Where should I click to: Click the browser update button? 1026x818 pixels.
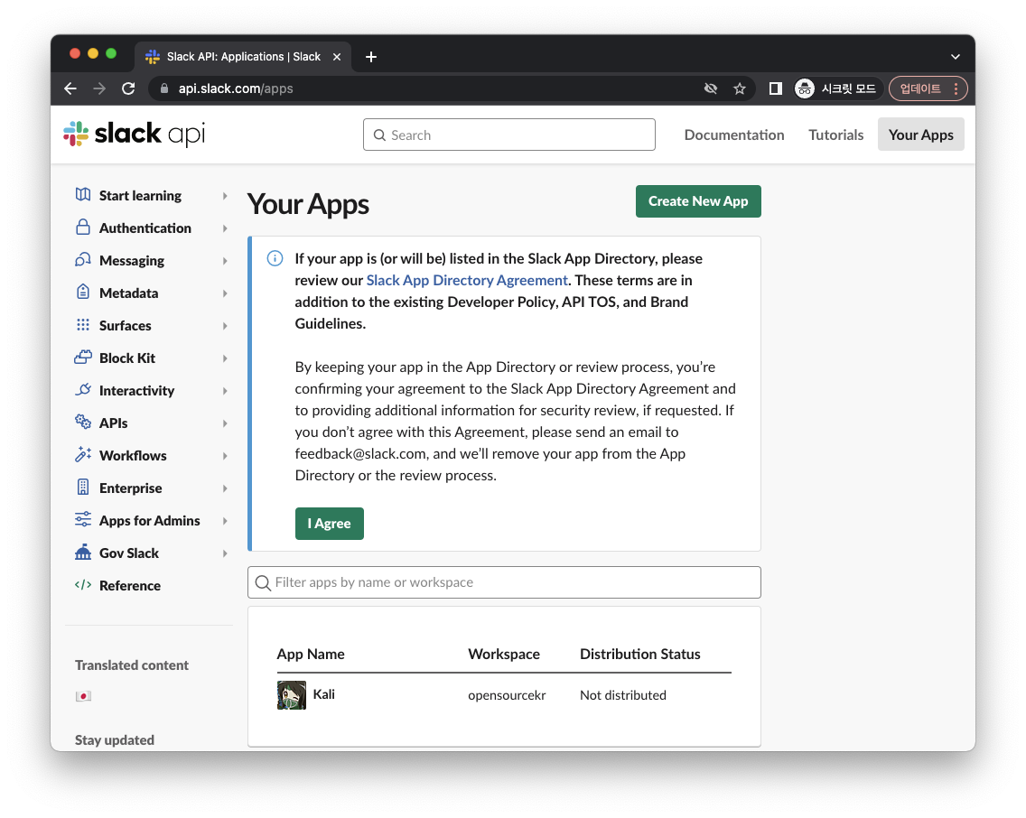tap(928, 88)
